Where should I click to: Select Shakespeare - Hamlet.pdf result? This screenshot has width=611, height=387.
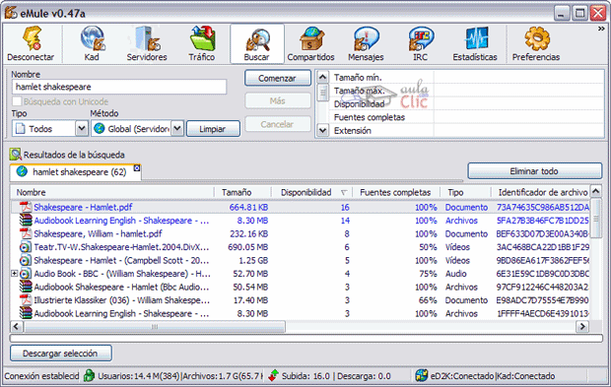(300, 207)
